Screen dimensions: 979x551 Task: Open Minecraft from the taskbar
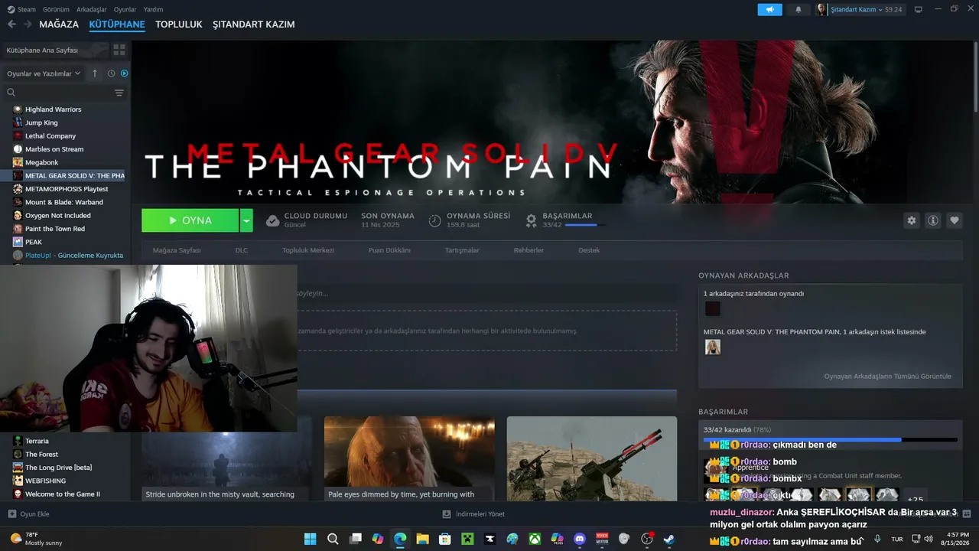point(467,539)
